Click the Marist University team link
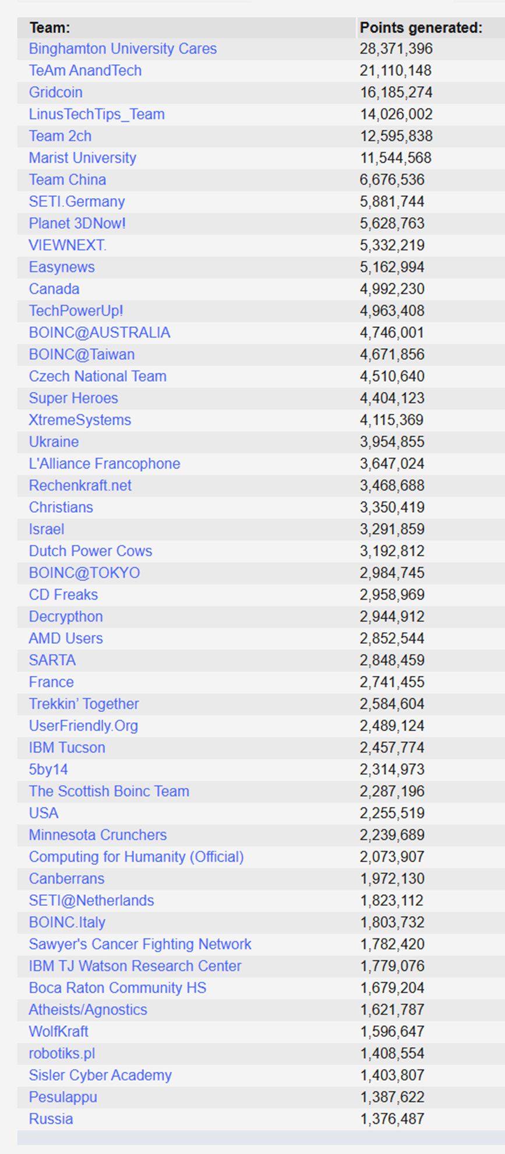Screen dimensions: 505x1154 83,158
